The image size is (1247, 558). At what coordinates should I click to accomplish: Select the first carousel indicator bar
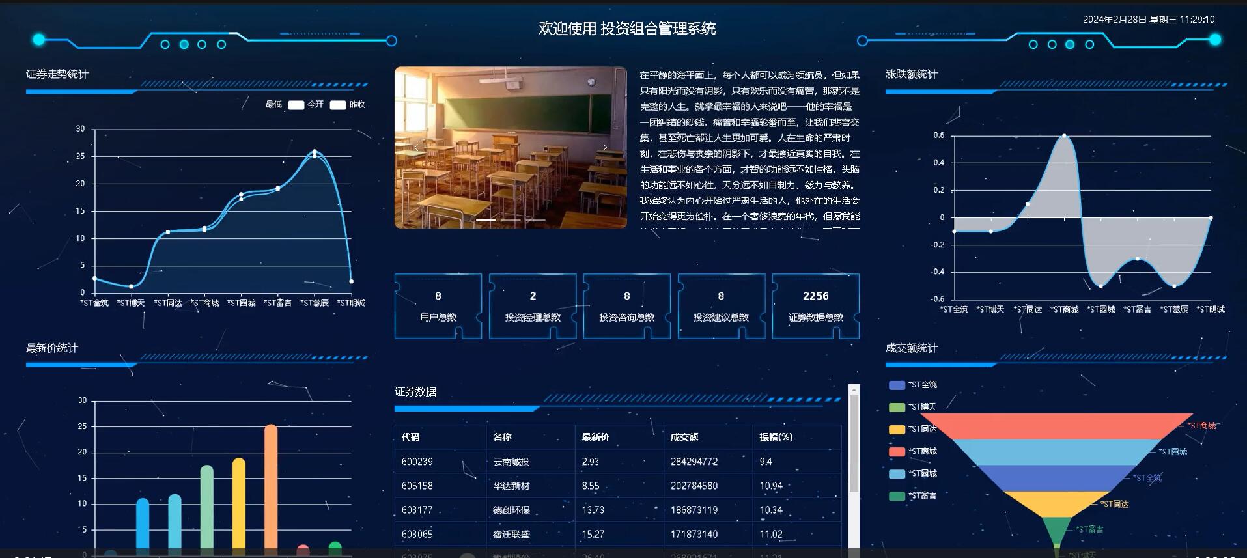pos(486,220)
